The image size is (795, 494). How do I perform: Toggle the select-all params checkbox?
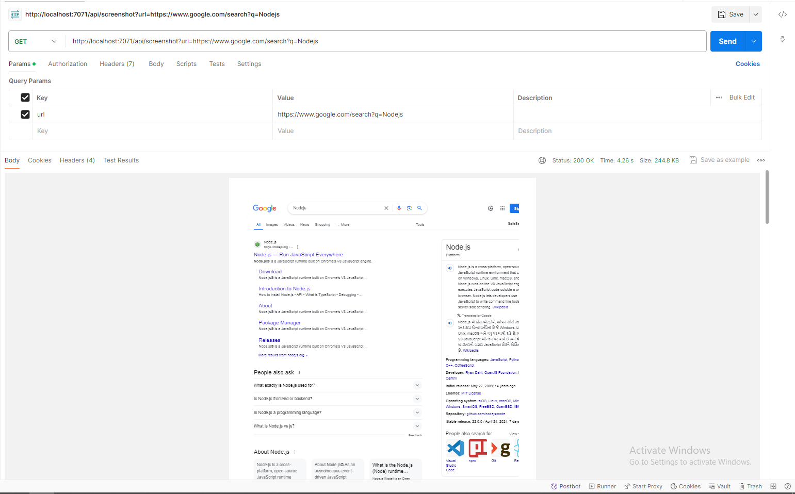pyautogui.click(x=25, y=97)
